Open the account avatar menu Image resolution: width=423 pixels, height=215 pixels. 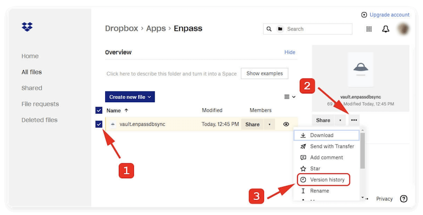pyautogui.click(x=403, y=29)
